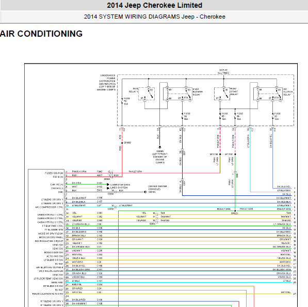The image size is (308, 307).
Task: Click the Run/Start Relay switch symbol
Action: tap(222, 94)
